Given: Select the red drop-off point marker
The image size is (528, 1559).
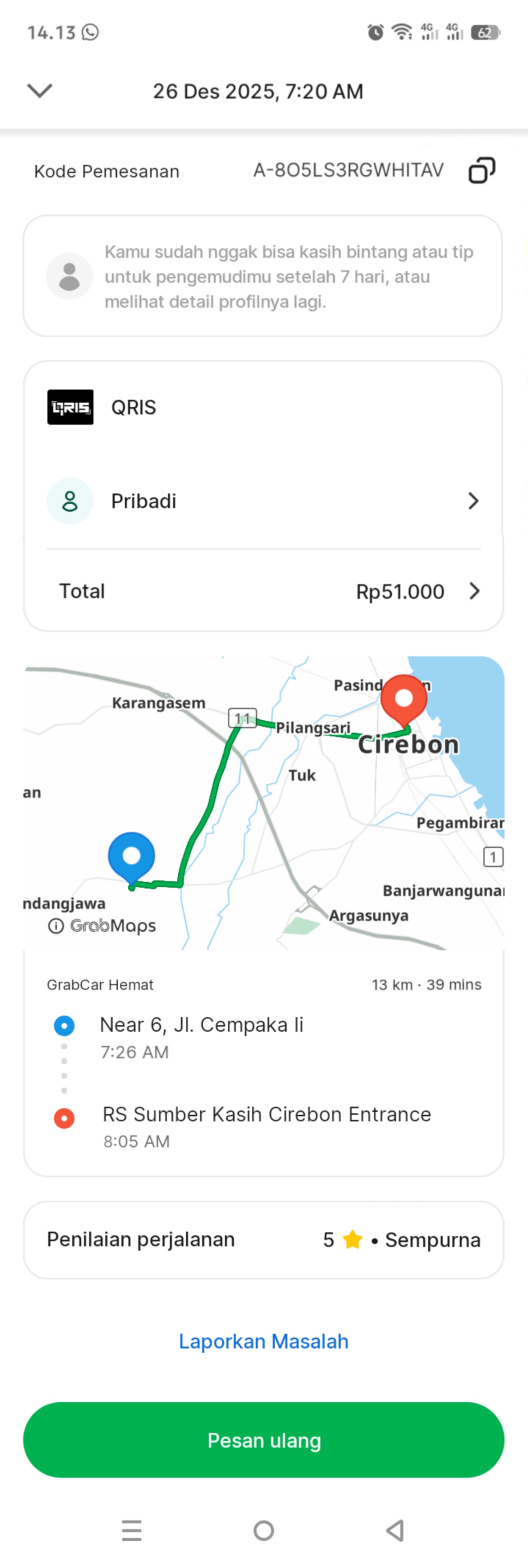Looking at the screenshot, I should point(64,1118).
